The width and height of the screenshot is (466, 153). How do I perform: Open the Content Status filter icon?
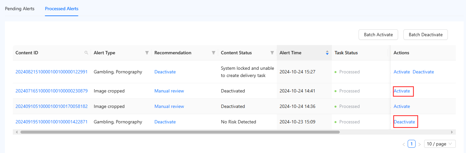point(272,53)
